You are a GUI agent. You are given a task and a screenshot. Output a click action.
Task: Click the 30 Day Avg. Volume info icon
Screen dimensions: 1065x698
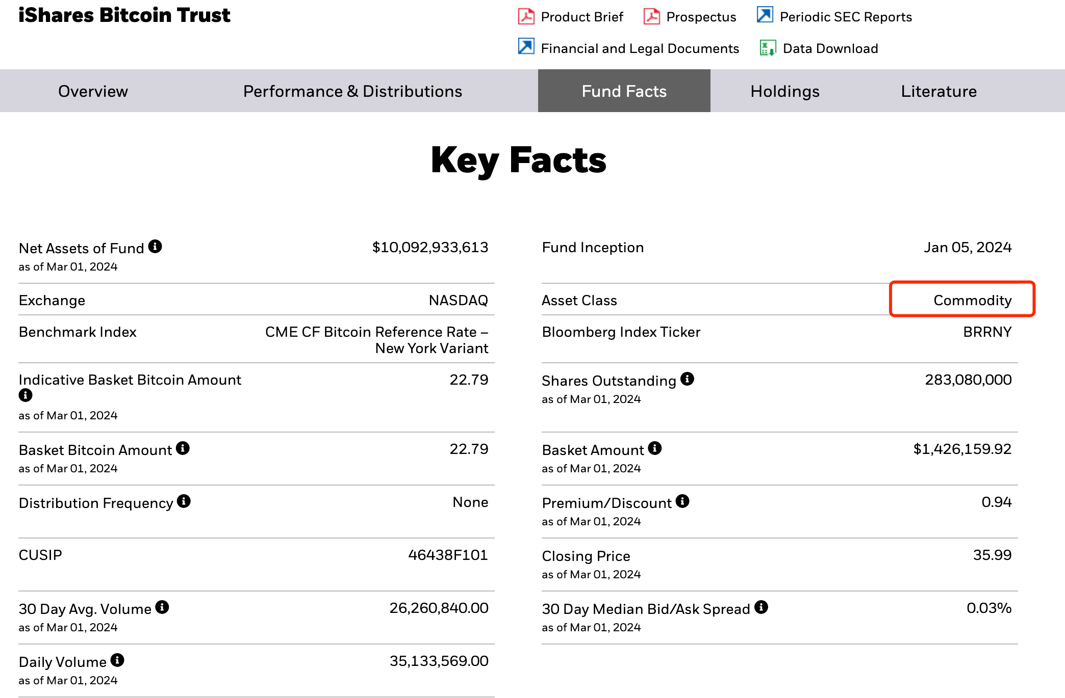click(x=162, y=607)
